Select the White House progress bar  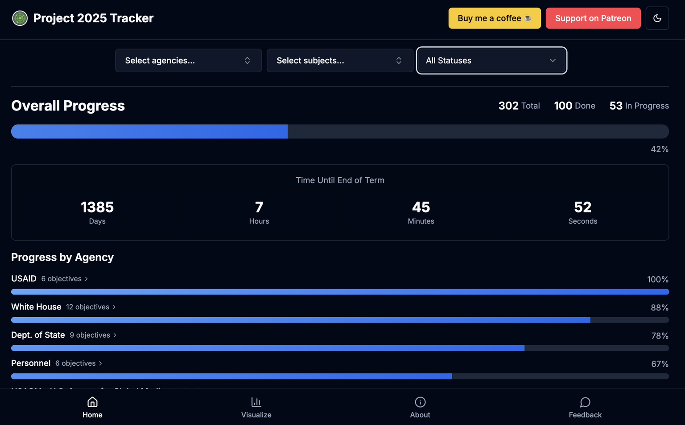tap(340, 320)
